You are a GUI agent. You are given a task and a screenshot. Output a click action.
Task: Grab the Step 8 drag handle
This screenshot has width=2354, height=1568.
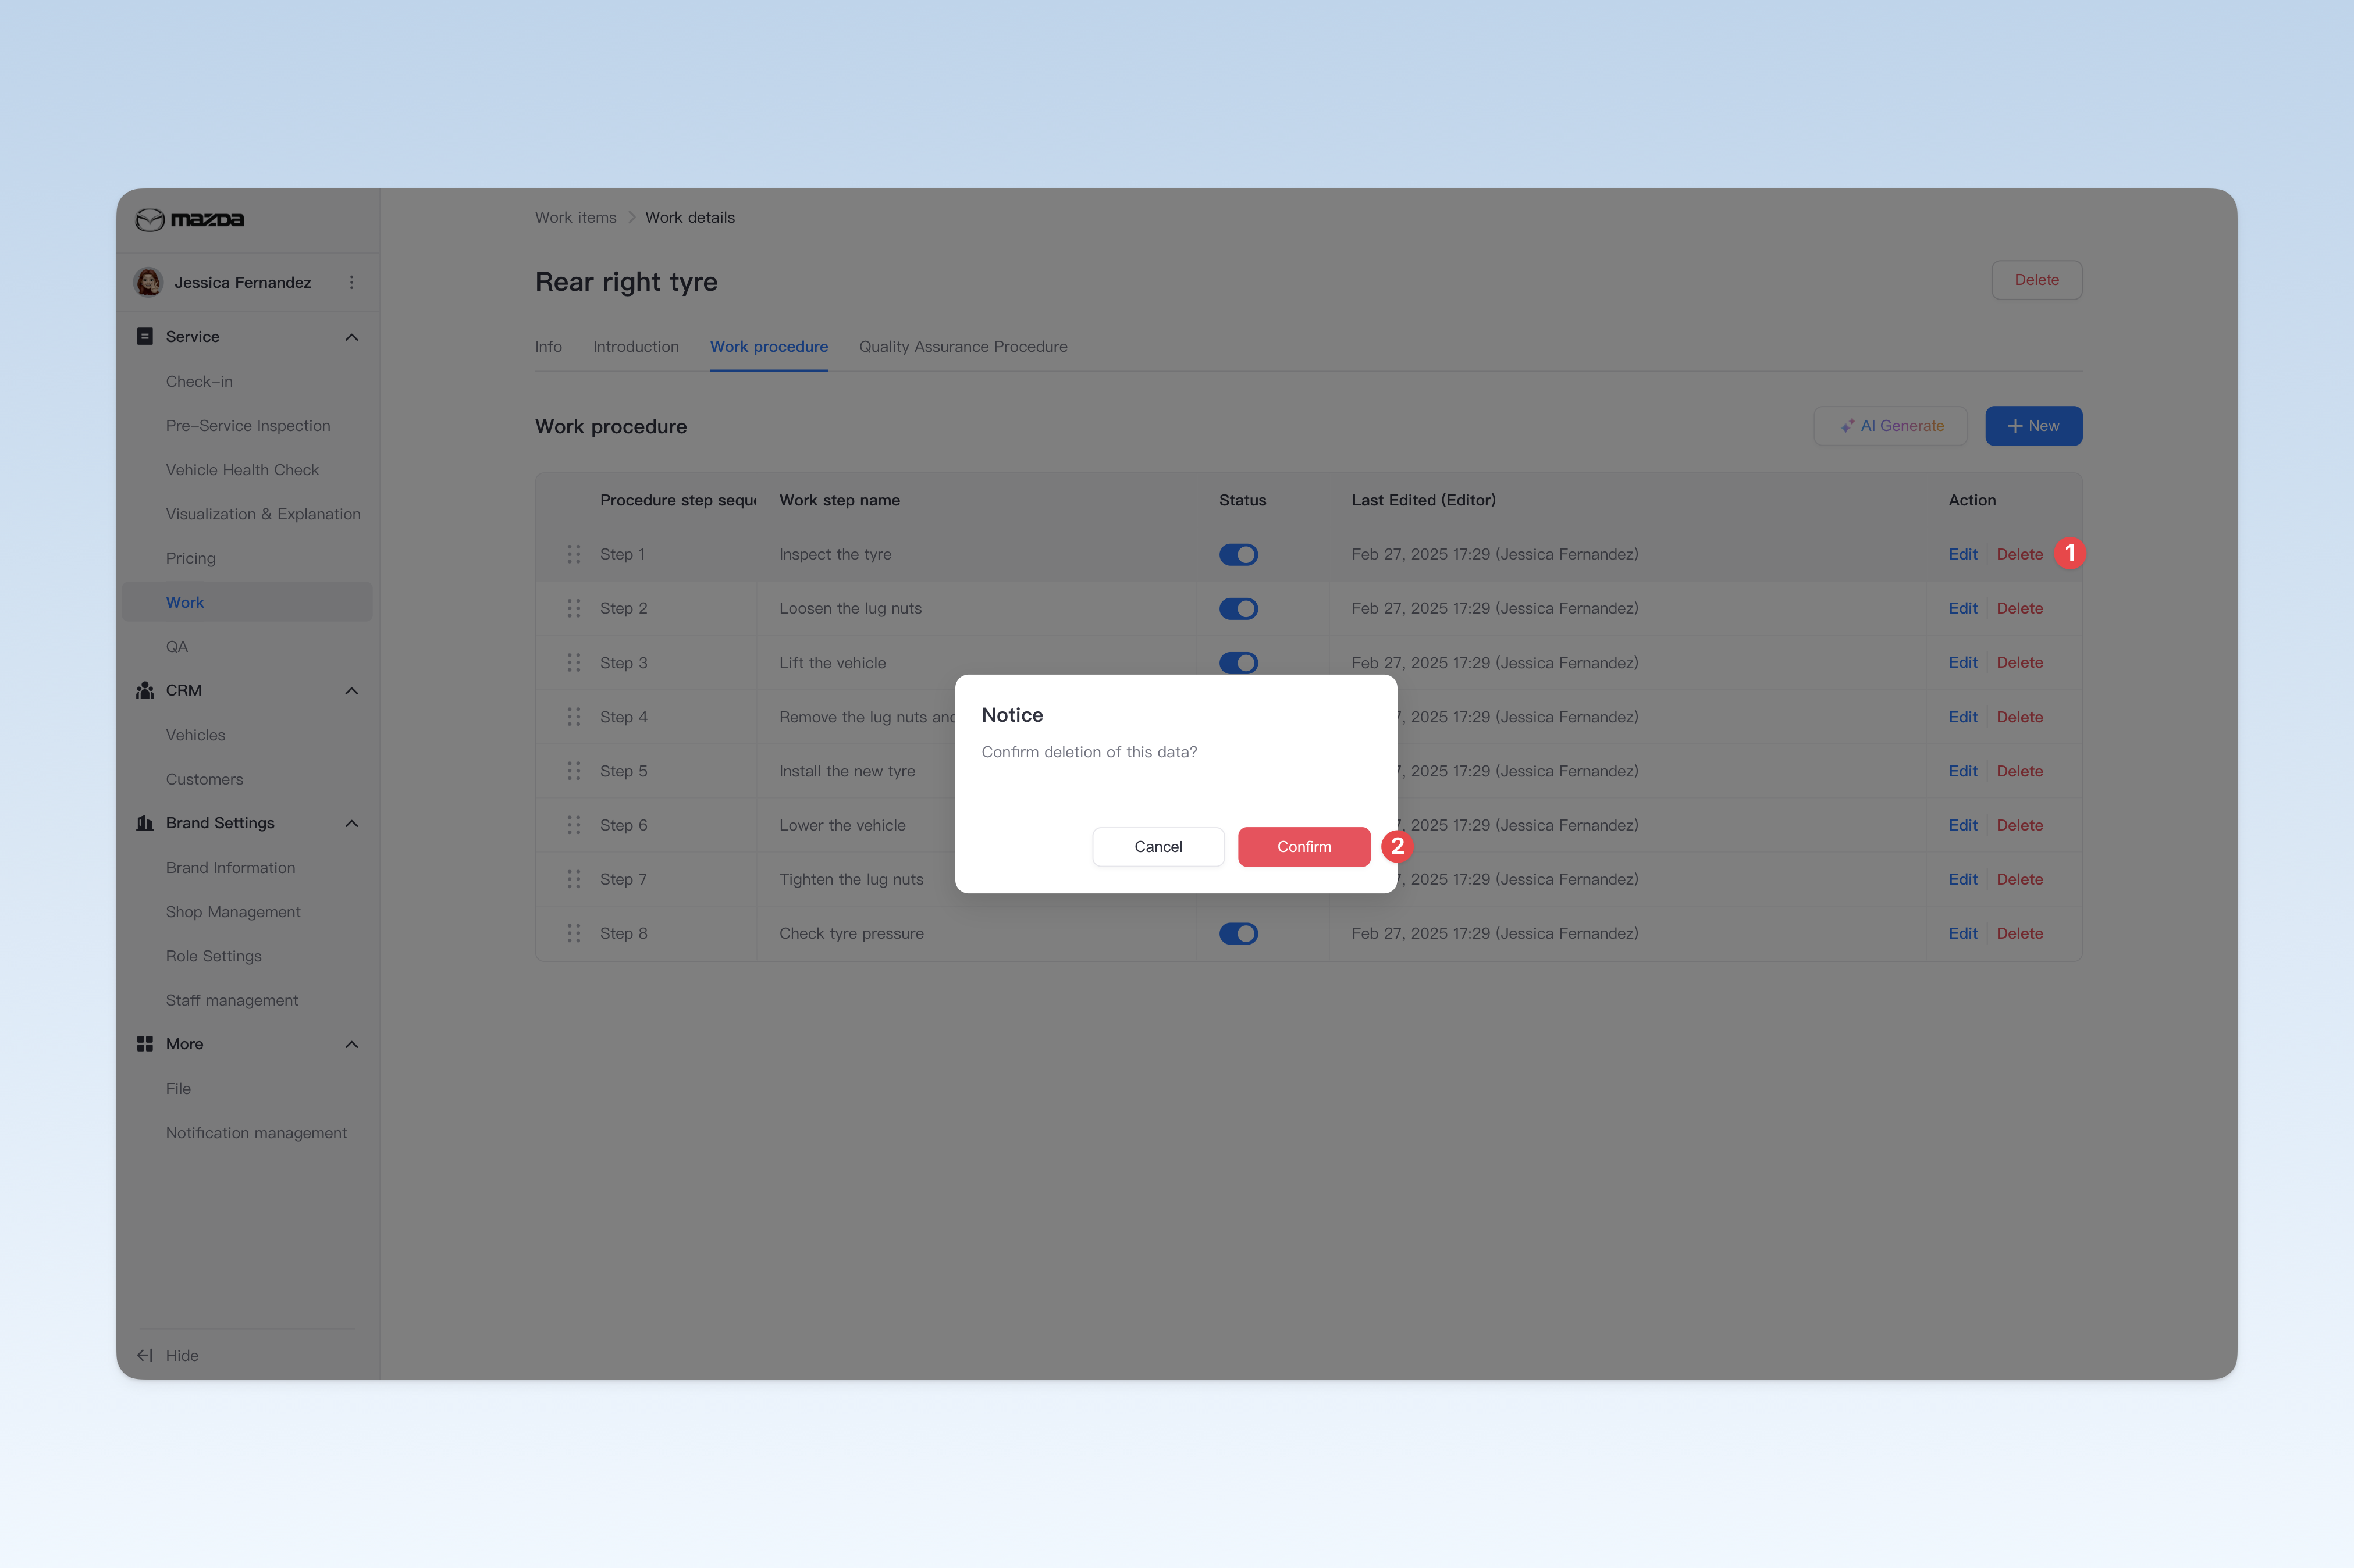pos(574,933)
